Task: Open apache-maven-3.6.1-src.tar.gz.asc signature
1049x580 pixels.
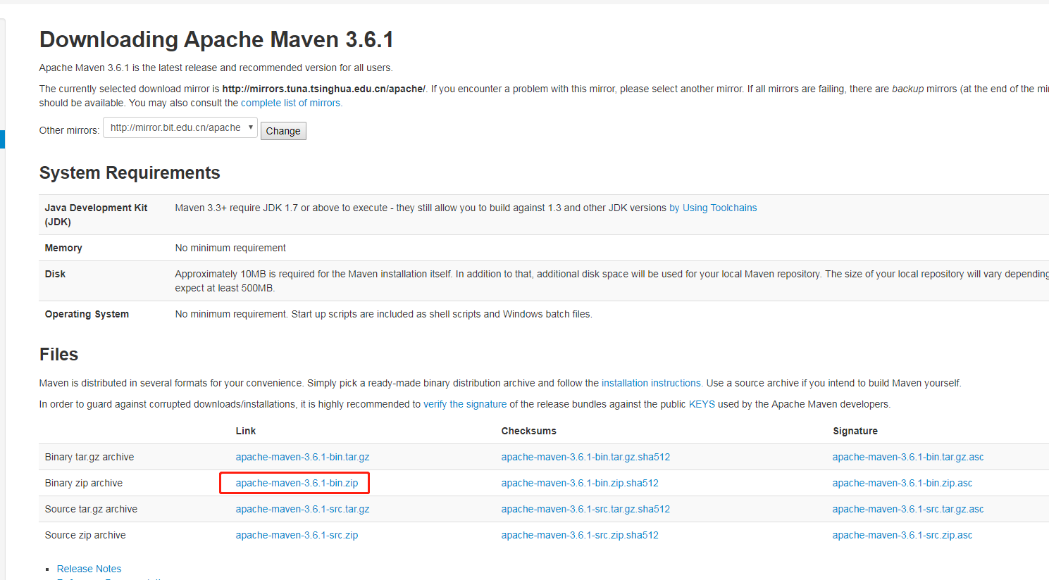Action: point(908,509)
